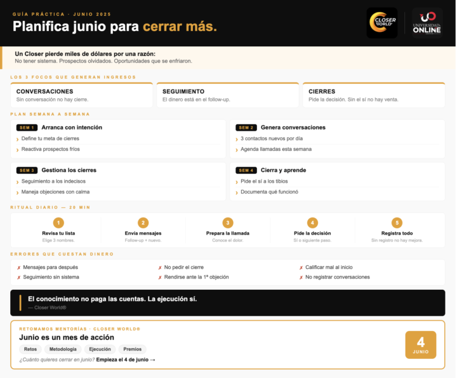Follow the Empieza el 4 de junio link
457x378 pixels.
[126, 360]
